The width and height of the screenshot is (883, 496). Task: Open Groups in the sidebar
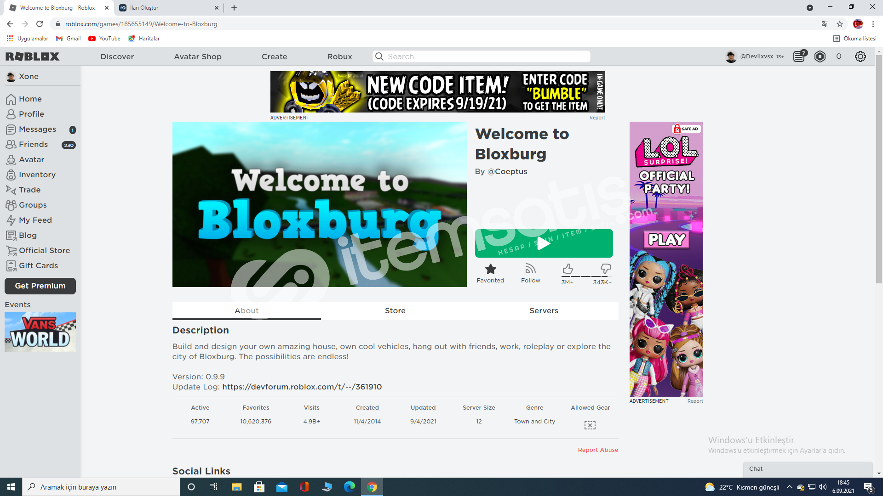coord(33,205)
